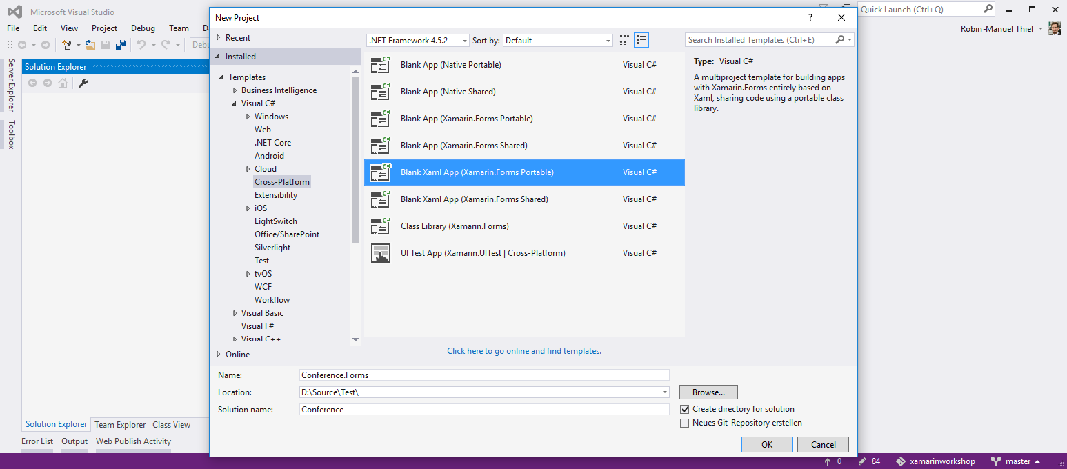The image size is (1067, 469).
Task: Expand the Recent section
Action: (x=218, y=38)
